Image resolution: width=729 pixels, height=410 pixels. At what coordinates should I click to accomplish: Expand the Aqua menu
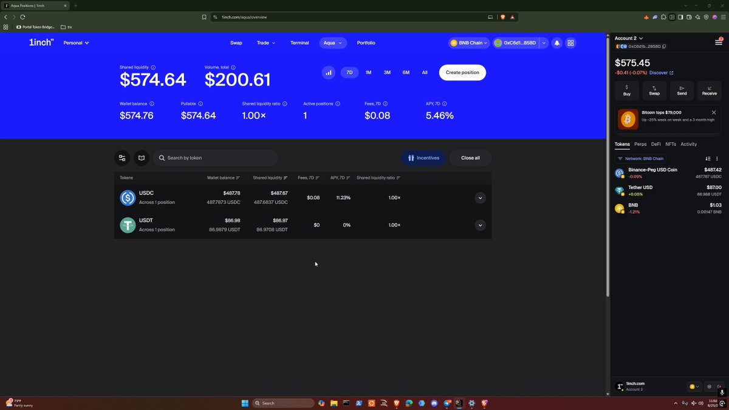[333, 43]
